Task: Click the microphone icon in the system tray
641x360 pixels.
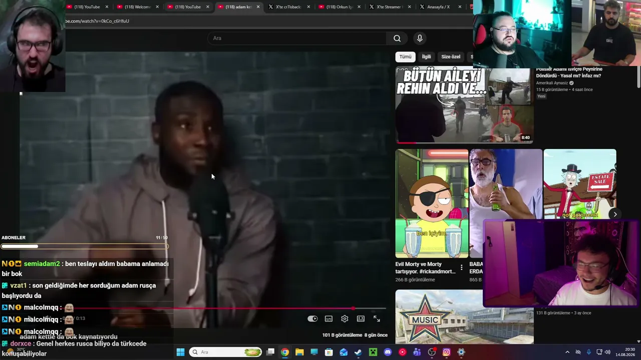Action: click(x=589, y=352)
